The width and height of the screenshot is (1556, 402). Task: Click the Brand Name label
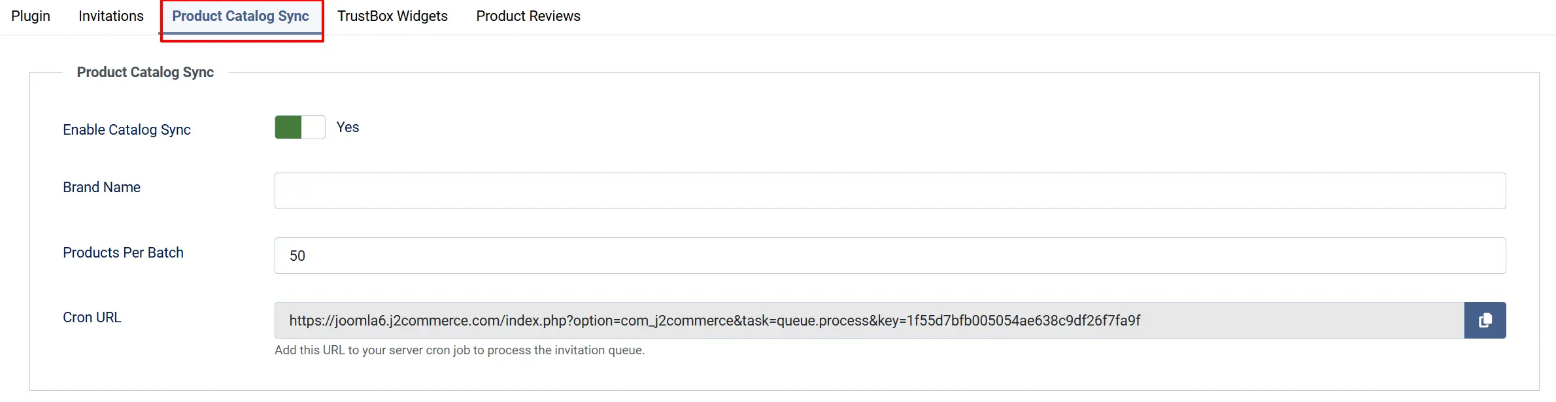pyautogui.click(x=101, y=188)
